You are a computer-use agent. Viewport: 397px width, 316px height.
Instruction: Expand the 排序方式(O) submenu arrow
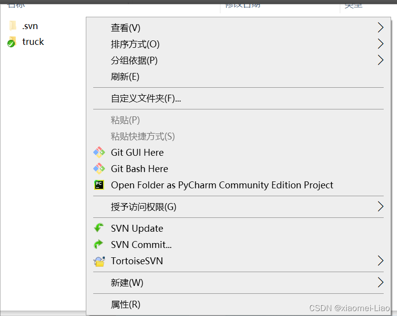tap(380, 44)
